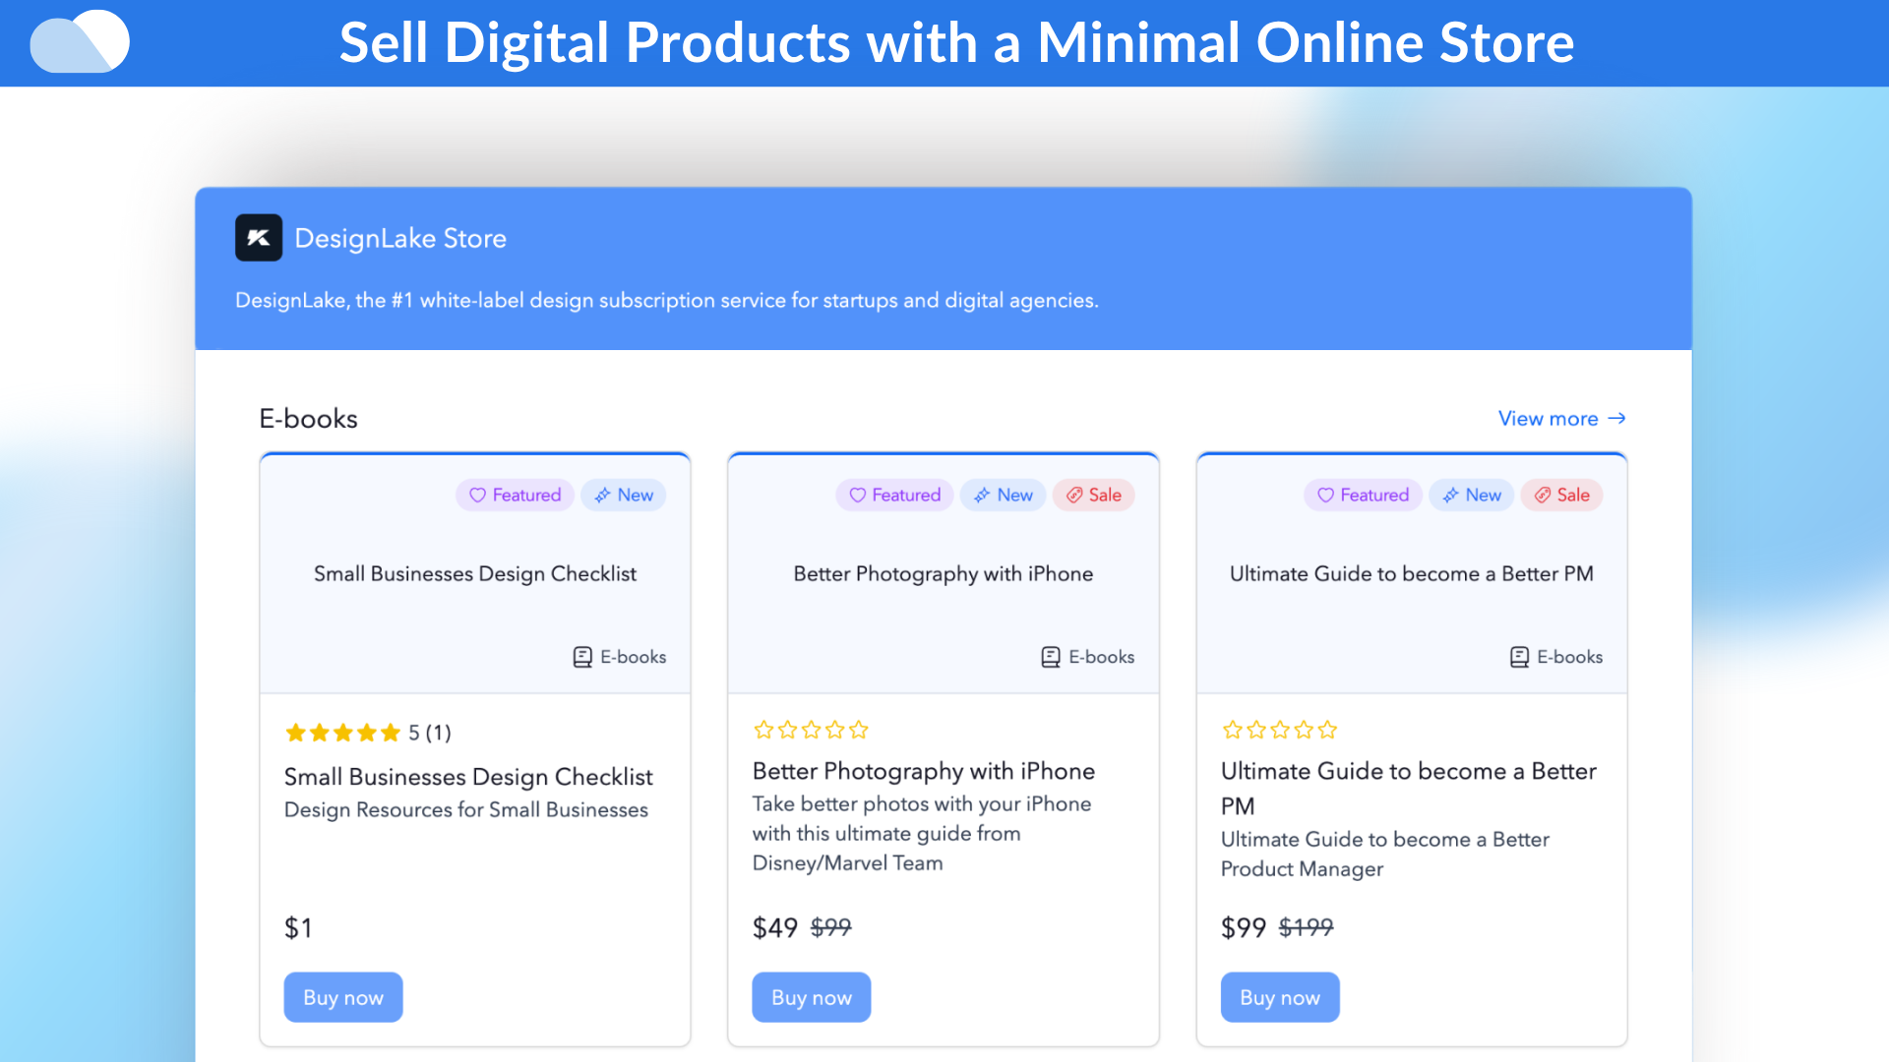Open the Small Businesses Design Checklist title link
This screenshot has width=1889, height=1062.
click(468, 777)
